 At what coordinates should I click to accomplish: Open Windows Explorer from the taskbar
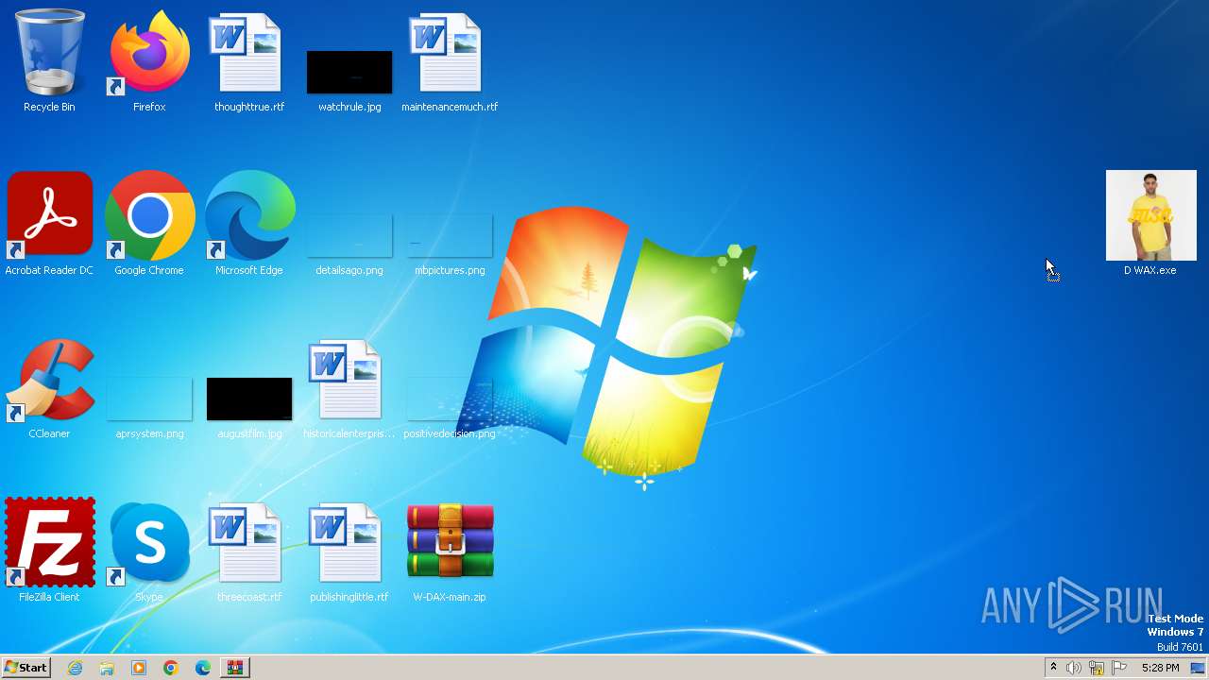(x=107, y=668)
